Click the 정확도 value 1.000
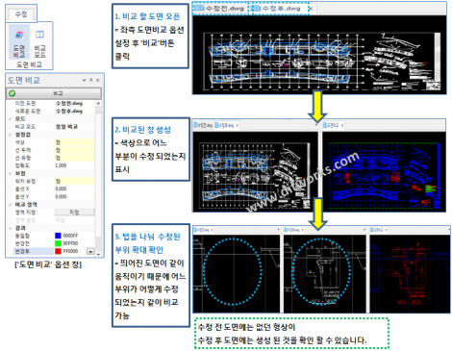Screen dimensions: 452x351 [x=61, y=165]
